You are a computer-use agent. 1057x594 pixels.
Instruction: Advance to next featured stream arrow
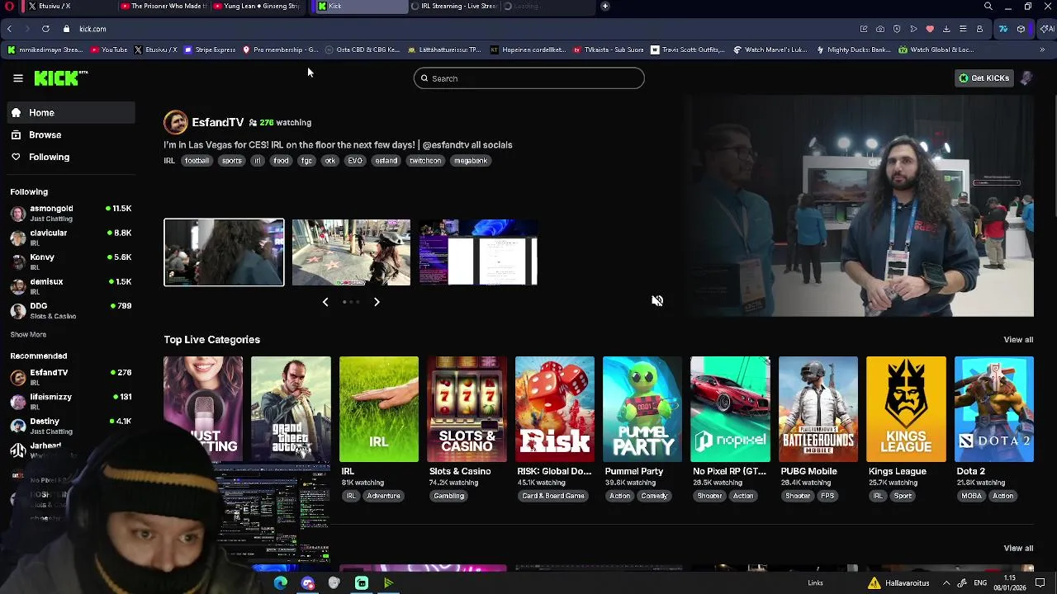tap(377, 302)
